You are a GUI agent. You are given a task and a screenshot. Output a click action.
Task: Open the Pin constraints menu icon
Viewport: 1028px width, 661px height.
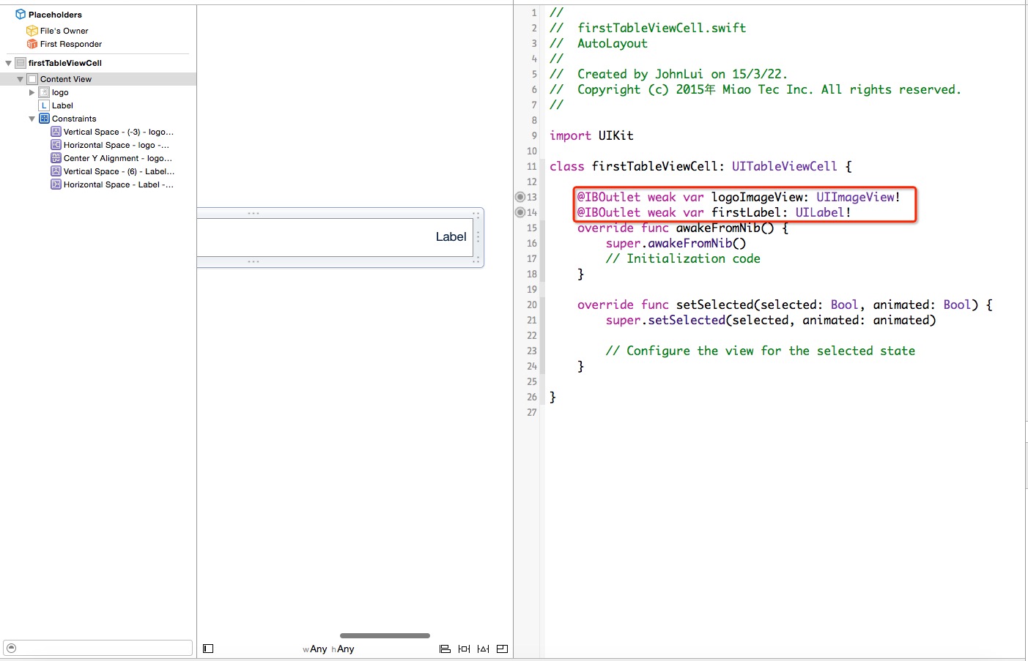(x=464, y=649)
